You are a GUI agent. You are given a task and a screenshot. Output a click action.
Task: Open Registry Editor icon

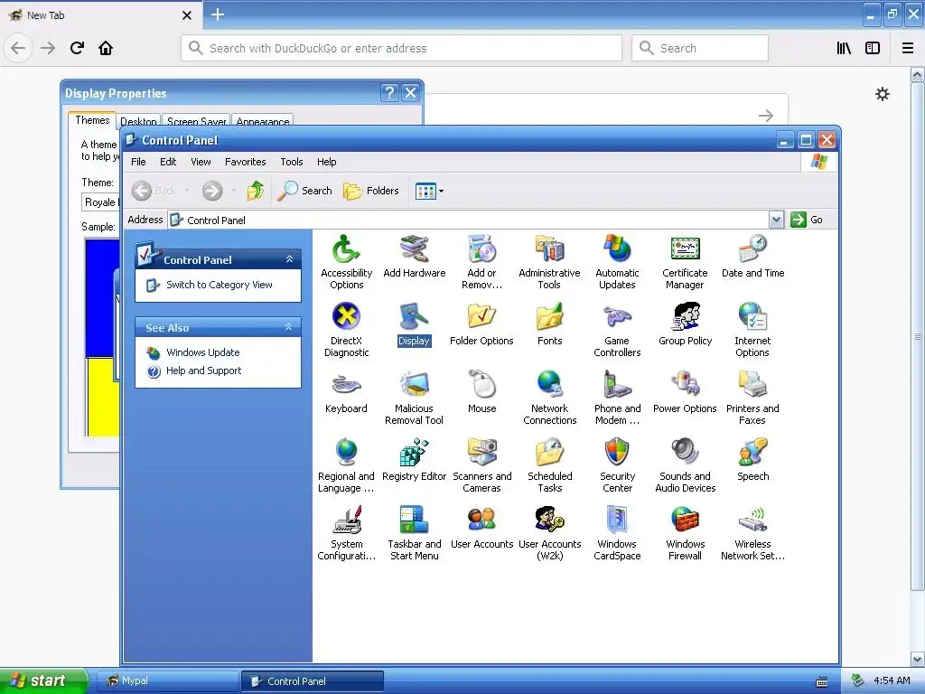414,460
